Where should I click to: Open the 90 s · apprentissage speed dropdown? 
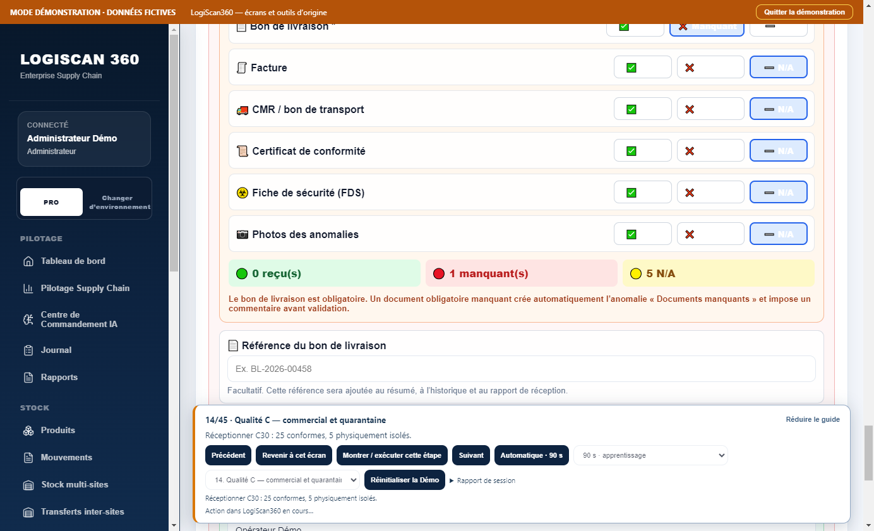coord(650,455)
